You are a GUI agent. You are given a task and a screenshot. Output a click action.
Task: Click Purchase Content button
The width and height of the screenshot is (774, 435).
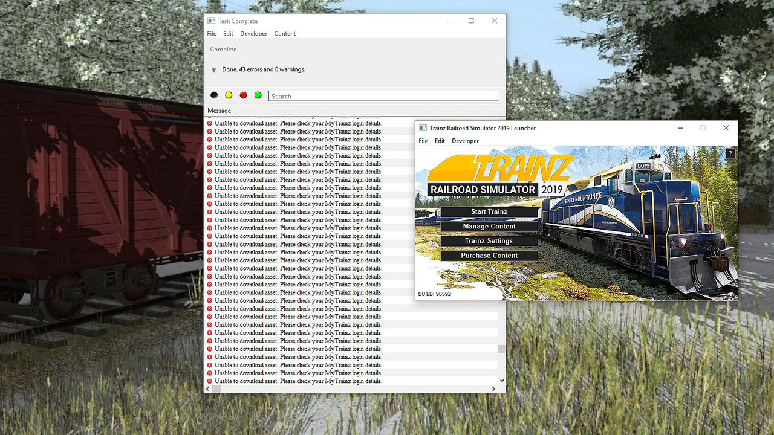(489, 256)
